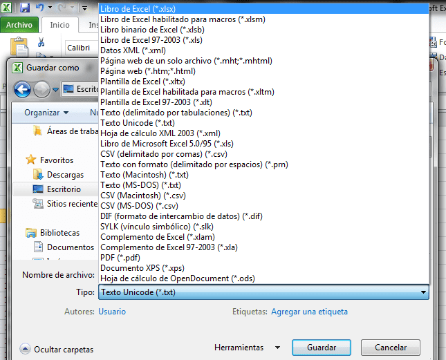Click the Cancelar button
The width and height of the screenshot is (446, 360).
click(391, 348)
